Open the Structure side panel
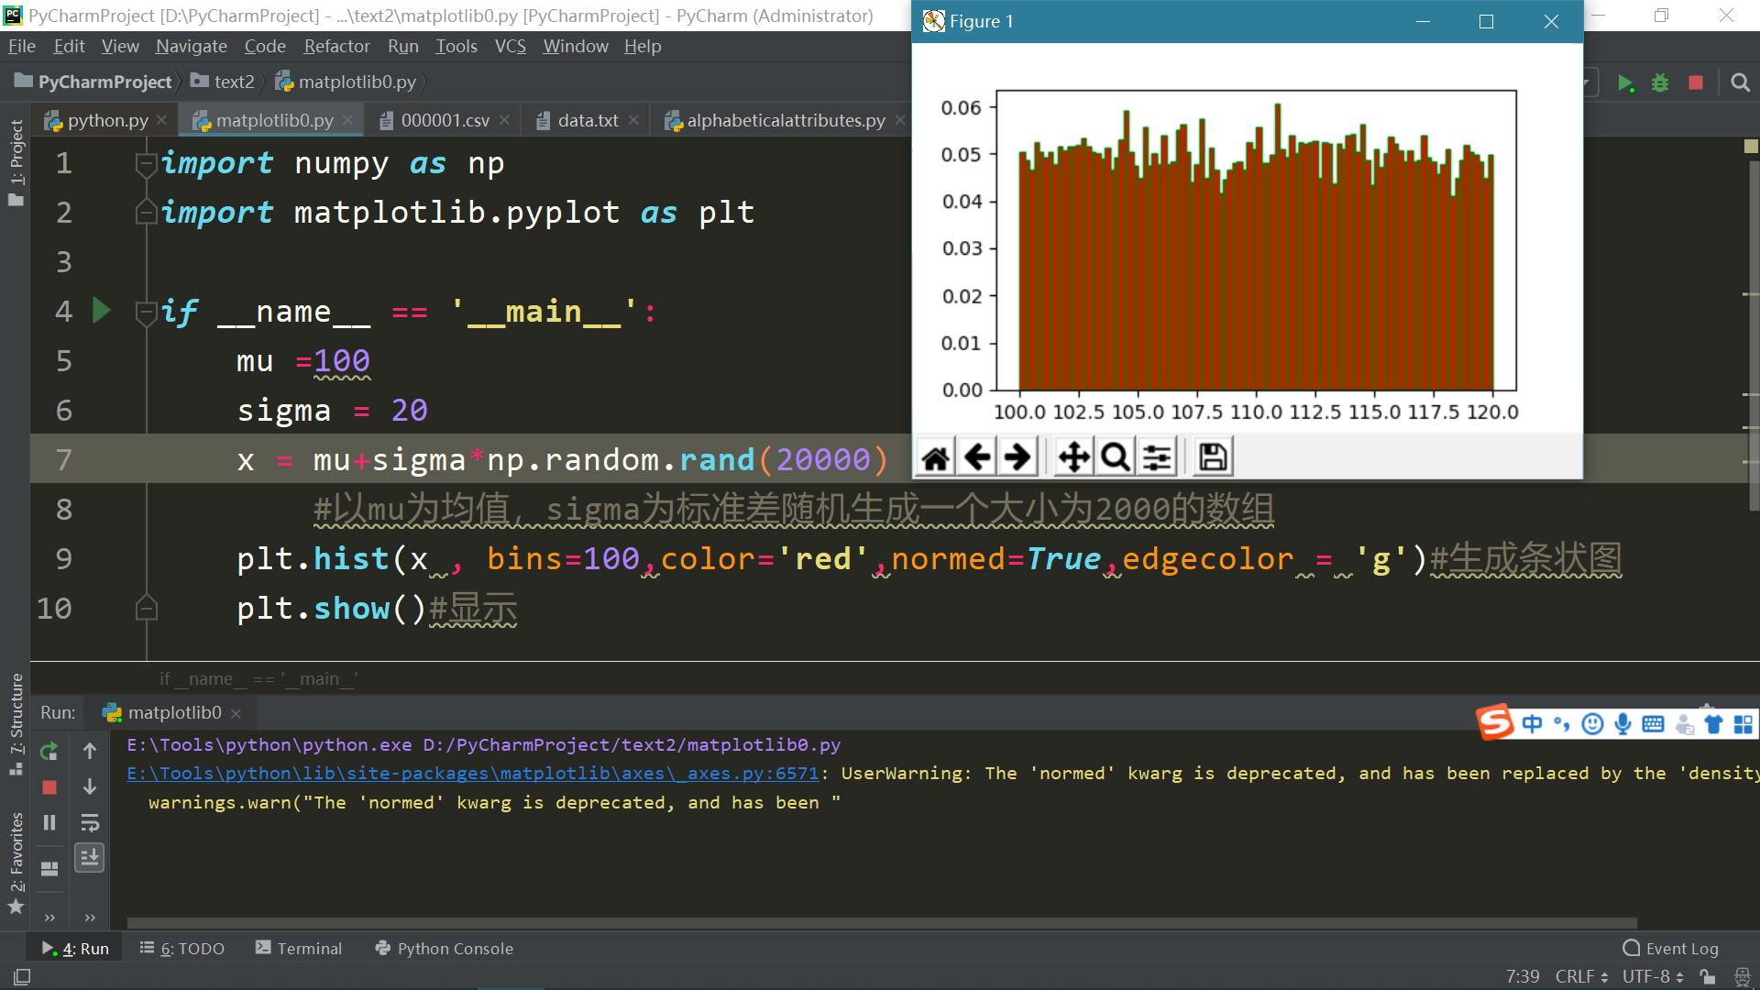This screenshot has height=990, width=1760. 16,724
